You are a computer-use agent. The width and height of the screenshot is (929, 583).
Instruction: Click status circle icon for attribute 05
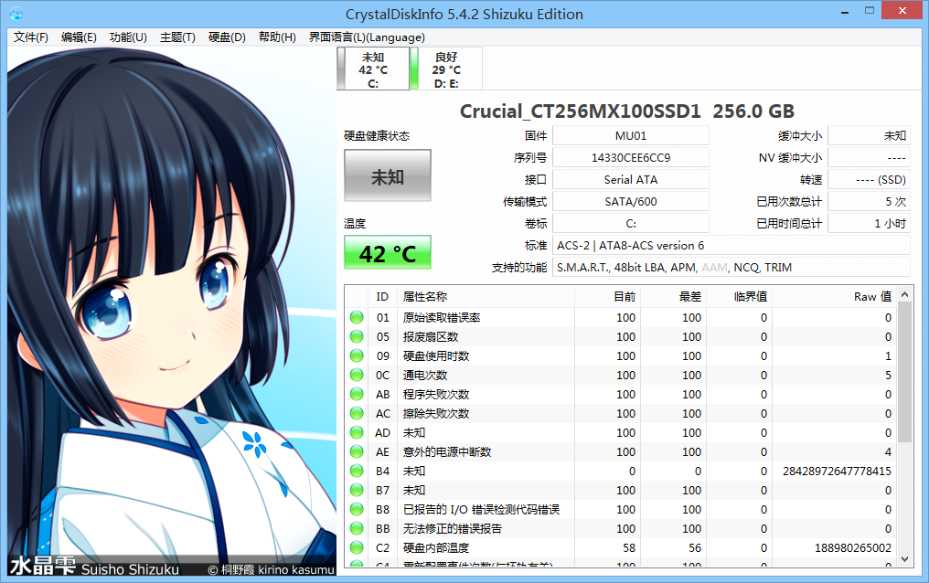coord(357,337)
